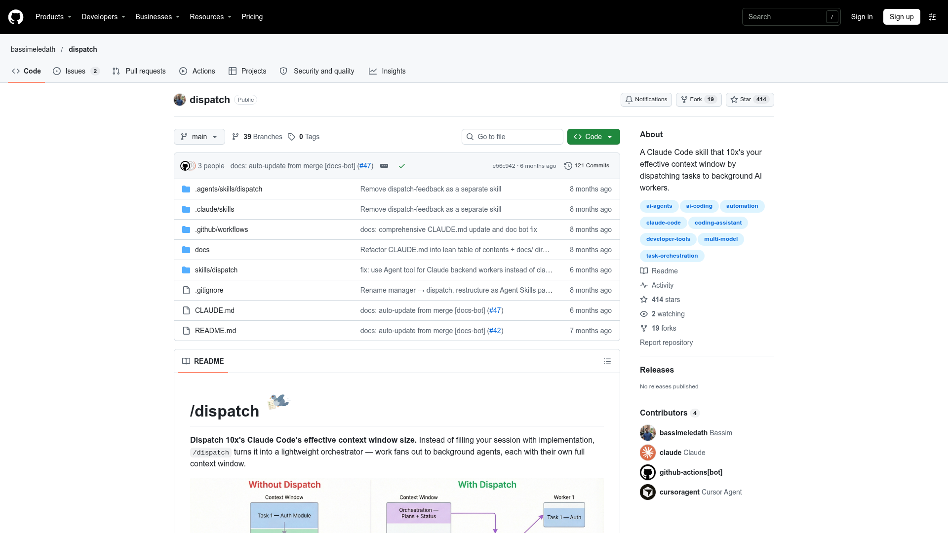Viewport: 948px width, 533px height.
Task: Focus the top Search field
Action: click(791, 17)
